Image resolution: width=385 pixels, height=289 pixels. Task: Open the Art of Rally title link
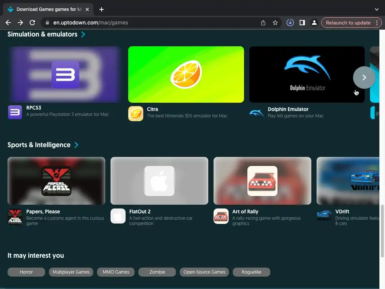click(245, 211)
